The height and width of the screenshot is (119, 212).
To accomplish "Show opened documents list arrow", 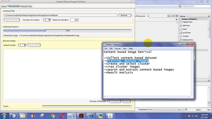I will pyautogui.click(x=174, y=16).
